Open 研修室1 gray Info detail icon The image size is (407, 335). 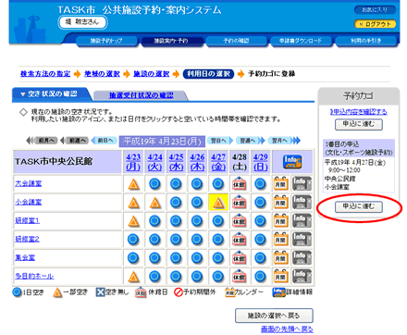302,221
